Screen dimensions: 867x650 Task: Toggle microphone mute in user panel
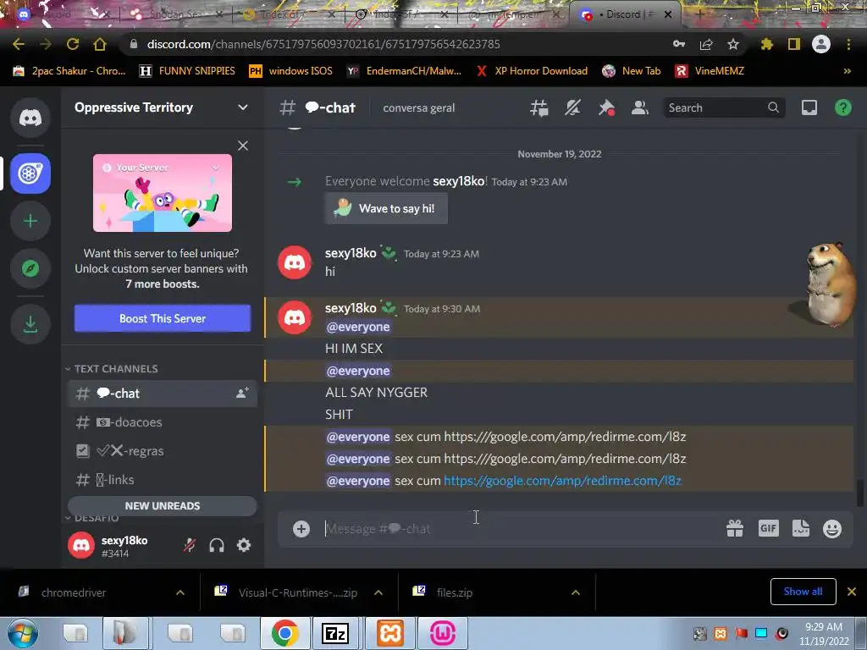pyautogui.click(x=190, y=546)
